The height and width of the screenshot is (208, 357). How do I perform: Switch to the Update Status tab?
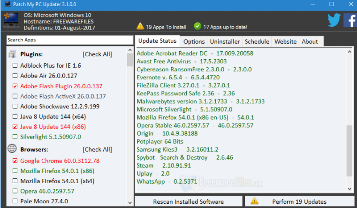[x=157, y=41]
